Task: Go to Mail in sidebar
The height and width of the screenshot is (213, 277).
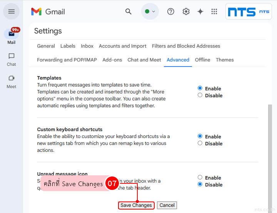Action: pos(12,36)
